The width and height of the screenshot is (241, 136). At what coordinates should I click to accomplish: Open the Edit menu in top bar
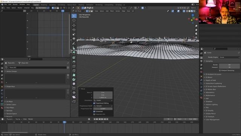pyautogui.click(x=10, y=5)
